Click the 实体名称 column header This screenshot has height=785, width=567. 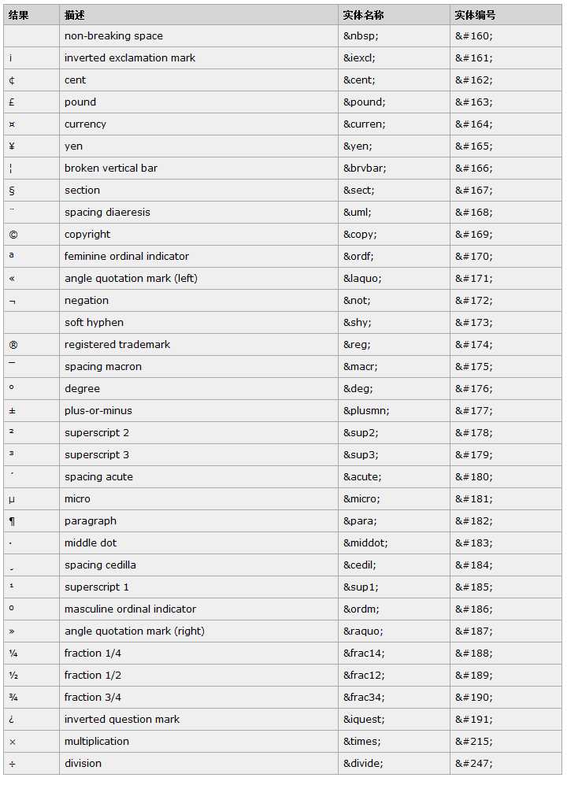pyautogui.click(x=364, y=15)
